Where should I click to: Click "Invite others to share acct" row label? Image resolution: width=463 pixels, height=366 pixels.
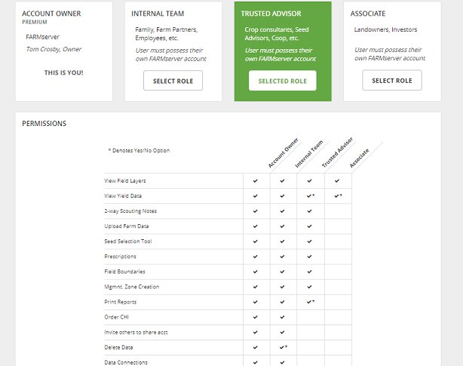136,332
